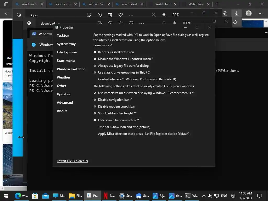This screenshot has height=201, width=268.
Task: Click browser back arrow
Action: [7, 13]
